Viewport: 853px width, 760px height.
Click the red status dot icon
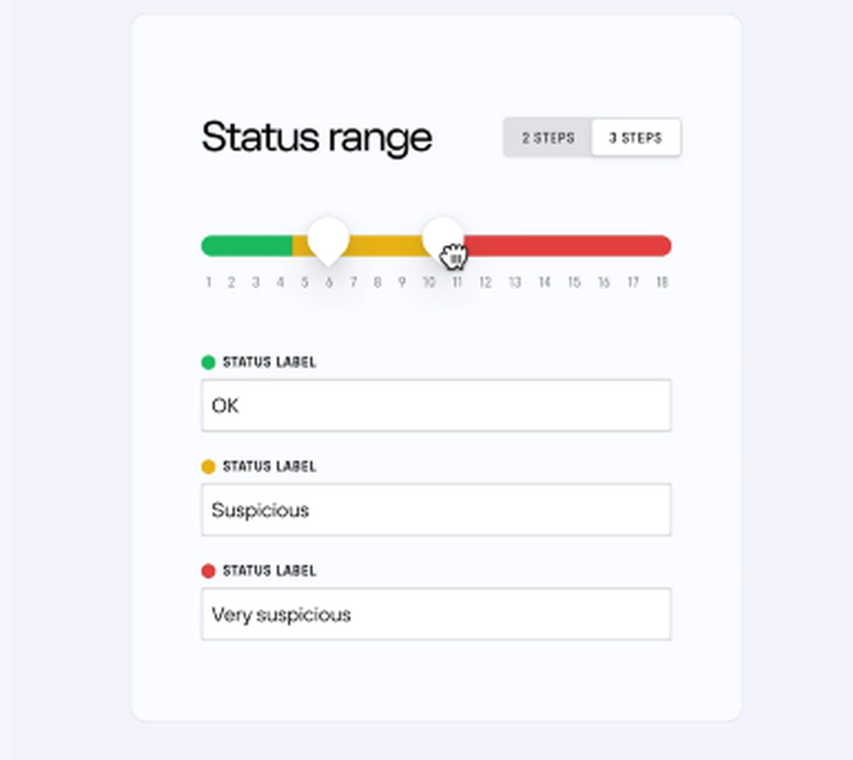(208, 570)
